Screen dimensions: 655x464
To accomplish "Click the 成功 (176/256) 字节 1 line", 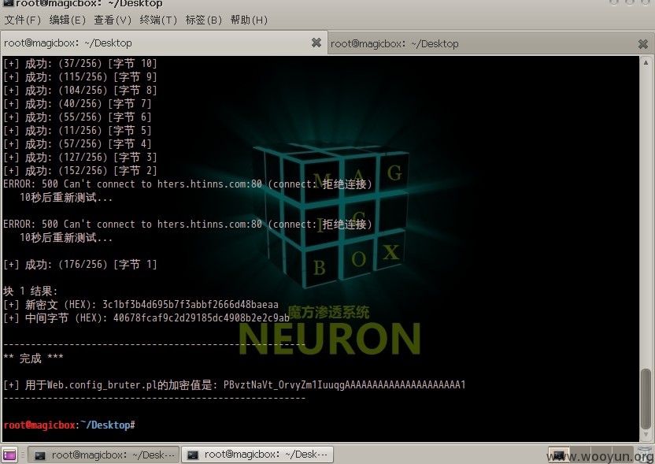I will [x=80, y=264].
